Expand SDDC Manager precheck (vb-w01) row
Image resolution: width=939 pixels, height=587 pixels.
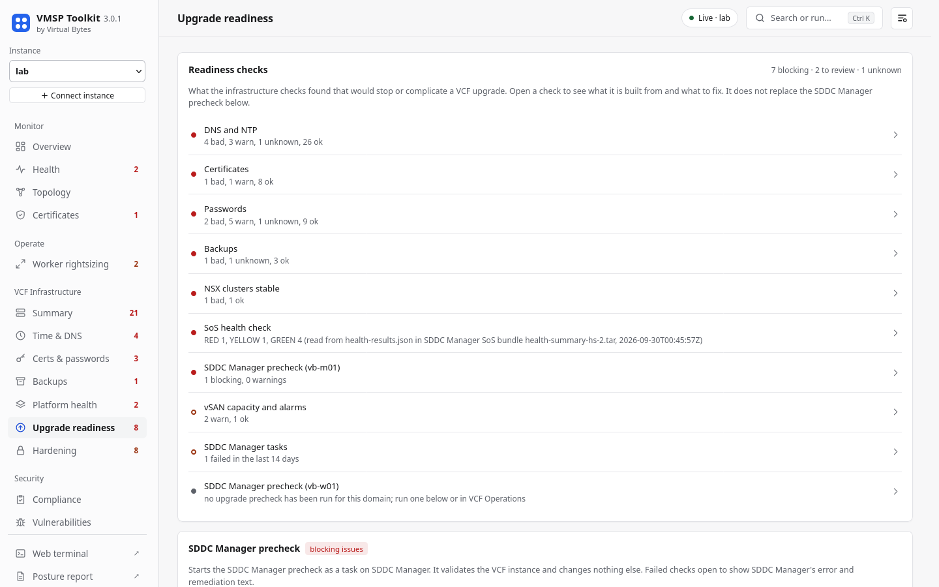coord(545,492)
